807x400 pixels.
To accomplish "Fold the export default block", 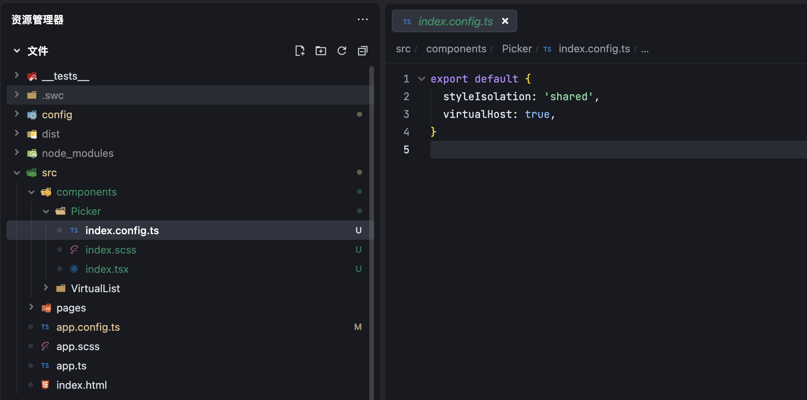I will coord(422,79).
